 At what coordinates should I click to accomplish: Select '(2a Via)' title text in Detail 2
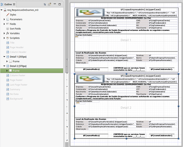147,84
